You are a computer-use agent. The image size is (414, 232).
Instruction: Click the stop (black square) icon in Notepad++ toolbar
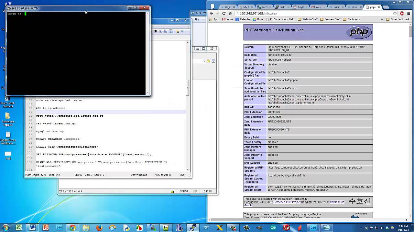pos(156,31)
